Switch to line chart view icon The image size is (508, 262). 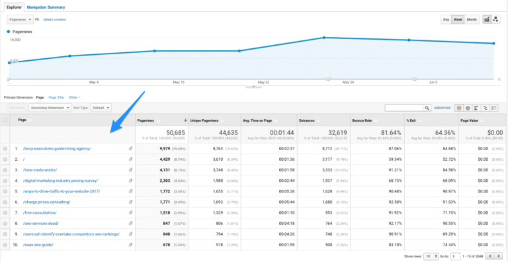(x=487, y=19)
